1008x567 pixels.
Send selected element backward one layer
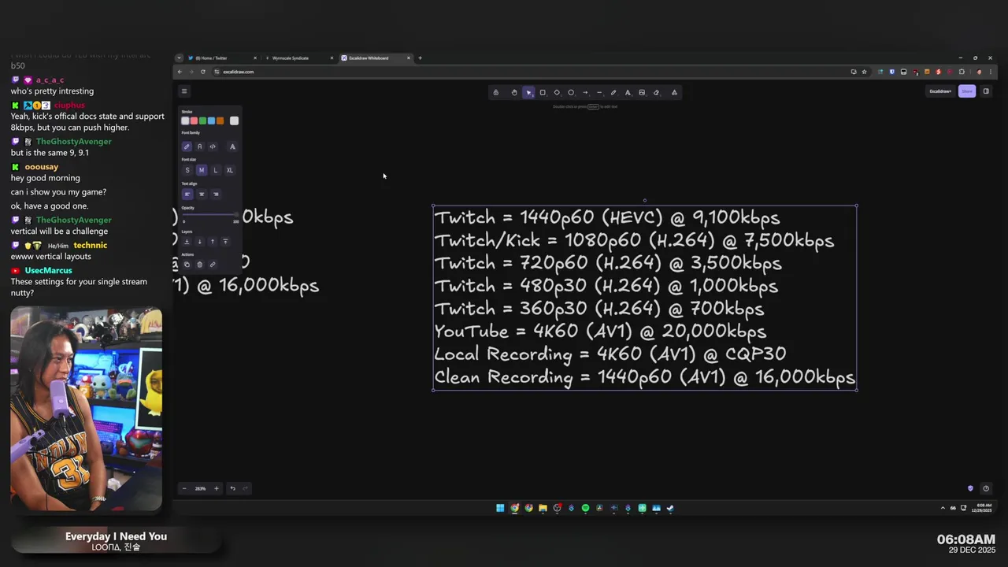pyautogui.click(x=199, y=242)
